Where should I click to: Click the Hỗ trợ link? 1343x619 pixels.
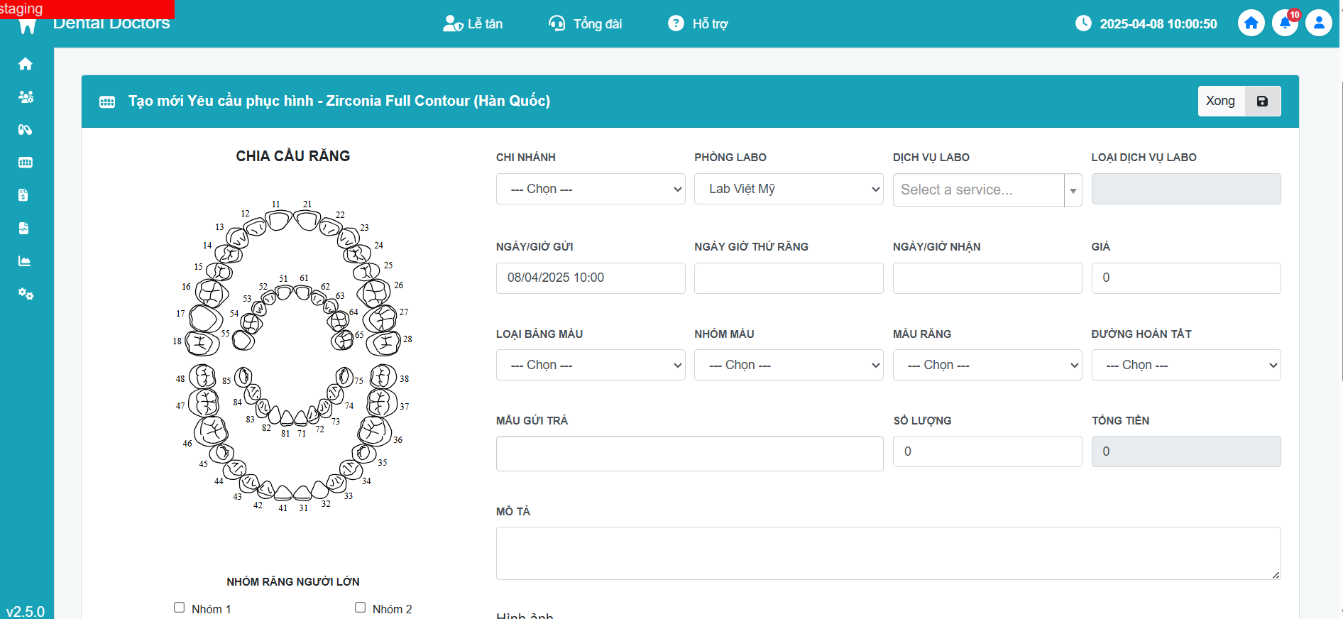pyautogui.click(x=698, y=24)
